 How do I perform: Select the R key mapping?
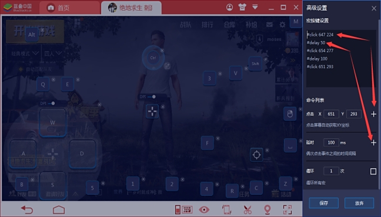click(232, 191)
